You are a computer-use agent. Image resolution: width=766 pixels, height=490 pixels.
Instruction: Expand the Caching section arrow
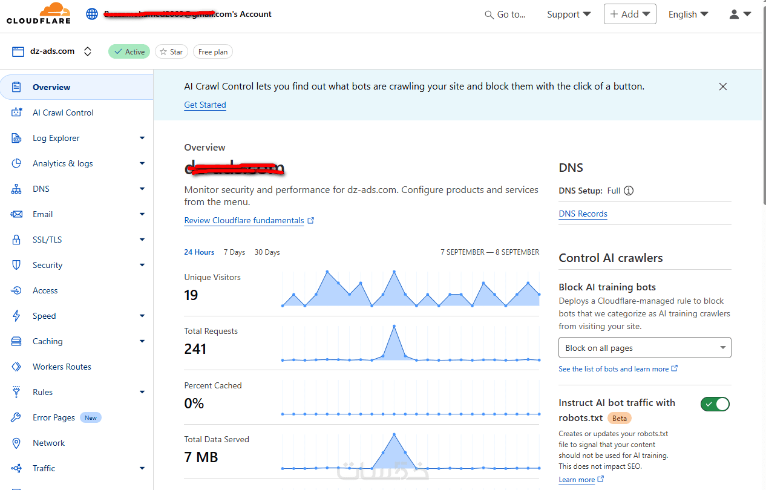142,341
